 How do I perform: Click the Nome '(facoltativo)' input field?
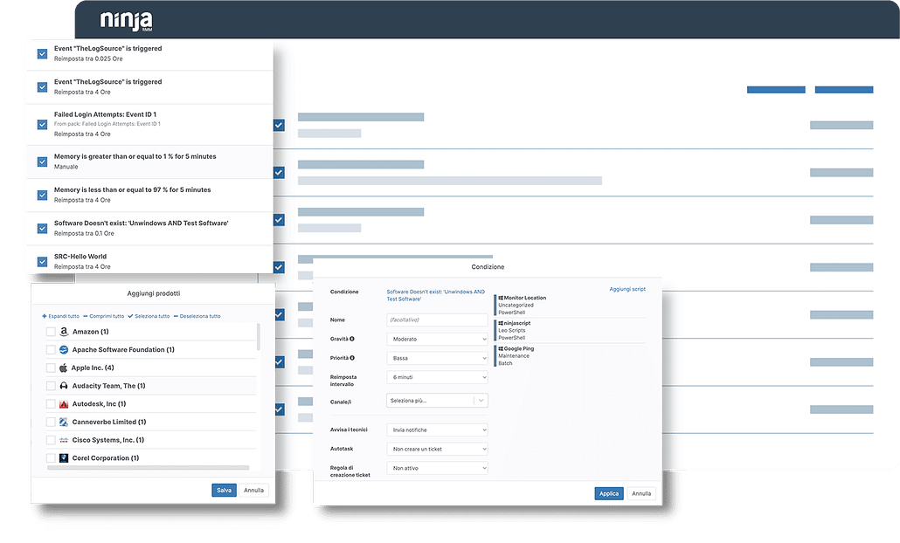[437, 320]
